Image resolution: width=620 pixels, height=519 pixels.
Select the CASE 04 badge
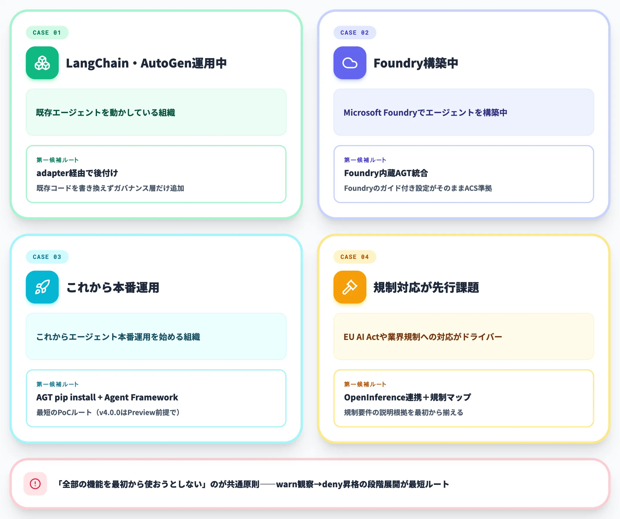pos(355,257)
